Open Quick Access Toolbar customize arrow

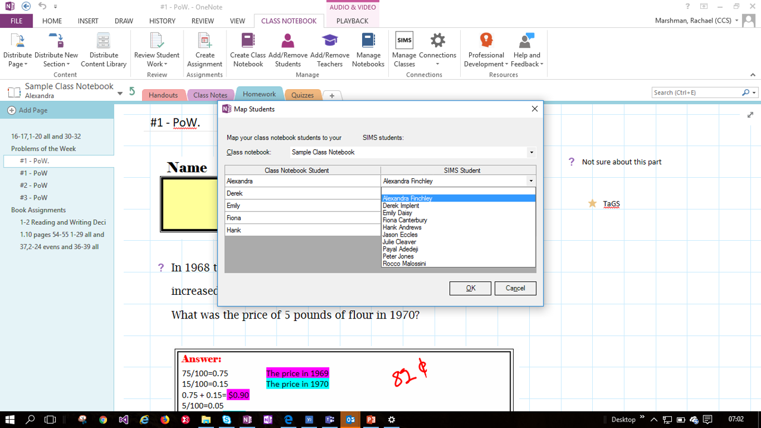pos(55,7)
